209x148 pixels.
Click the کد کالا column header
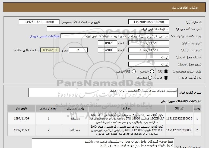pos(179,109)
